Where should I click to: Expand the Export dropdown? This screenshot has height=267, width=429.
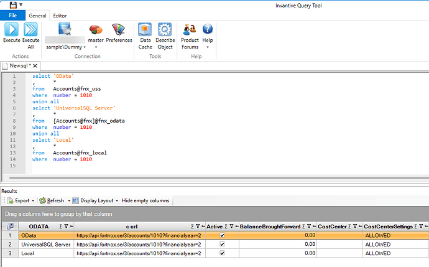tap(34, 201)
